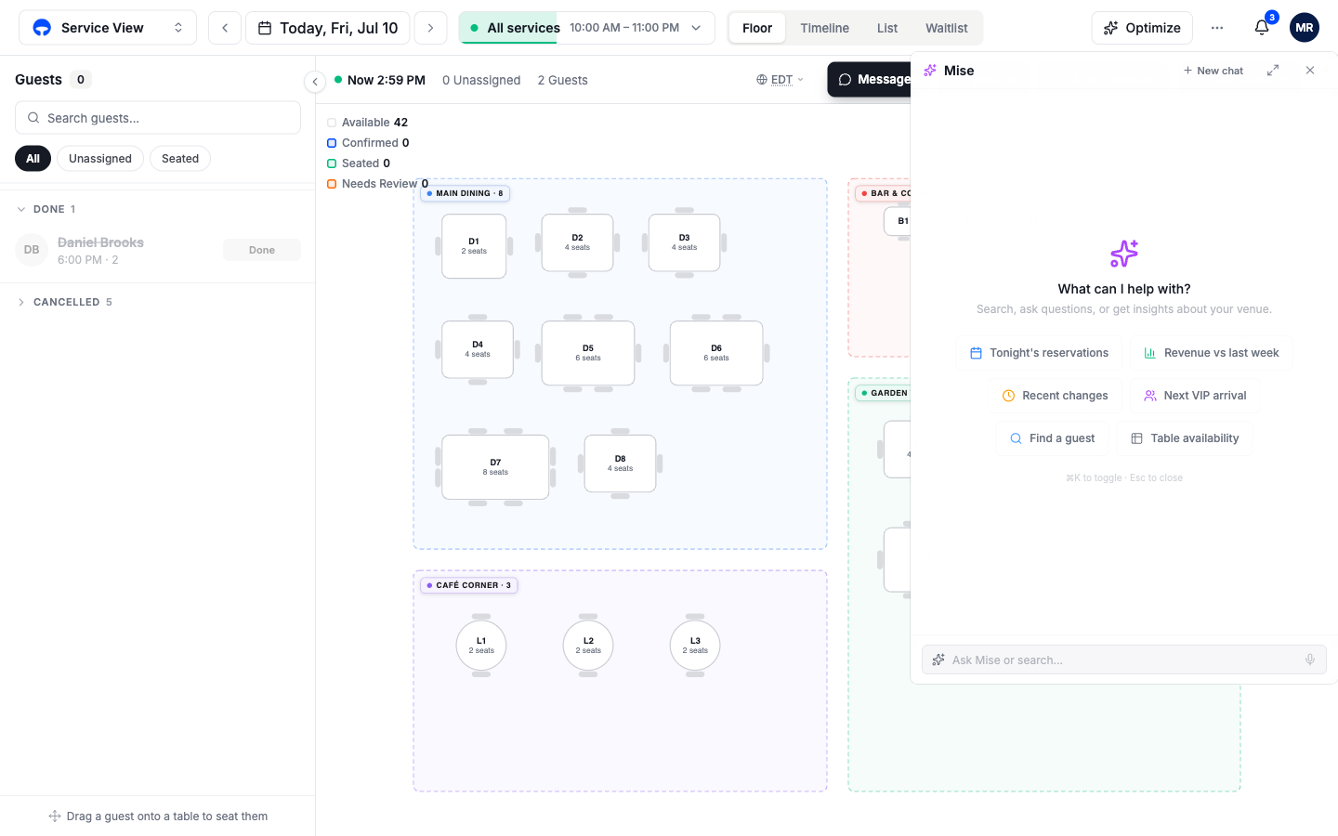1338x836 pixels.
Task: Select table D3 on the floor
Action: (x=684, y=242)
